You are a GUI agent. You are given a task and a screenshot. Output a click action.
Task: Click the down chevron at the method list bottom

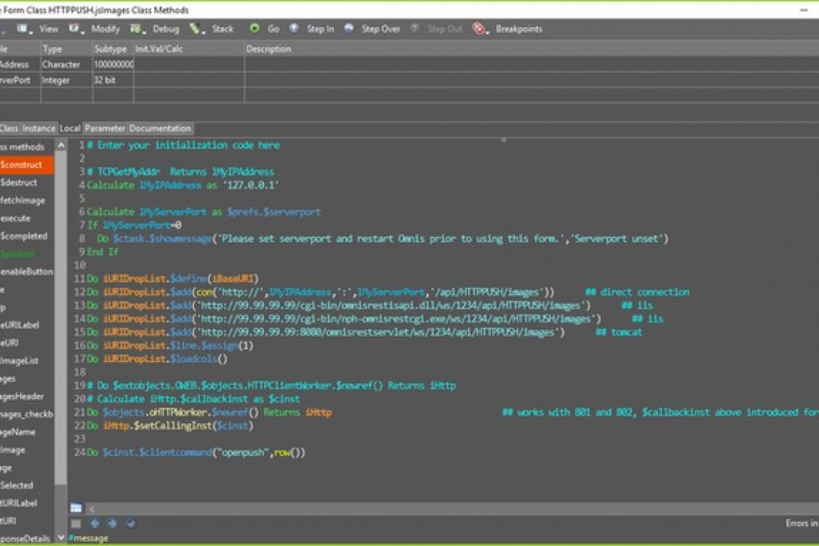click(x=60, y=537)
